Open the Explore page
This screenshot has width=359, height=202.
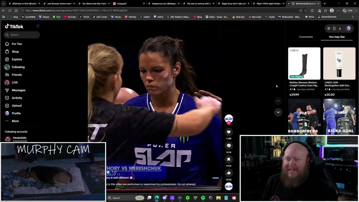coord(17,59)
